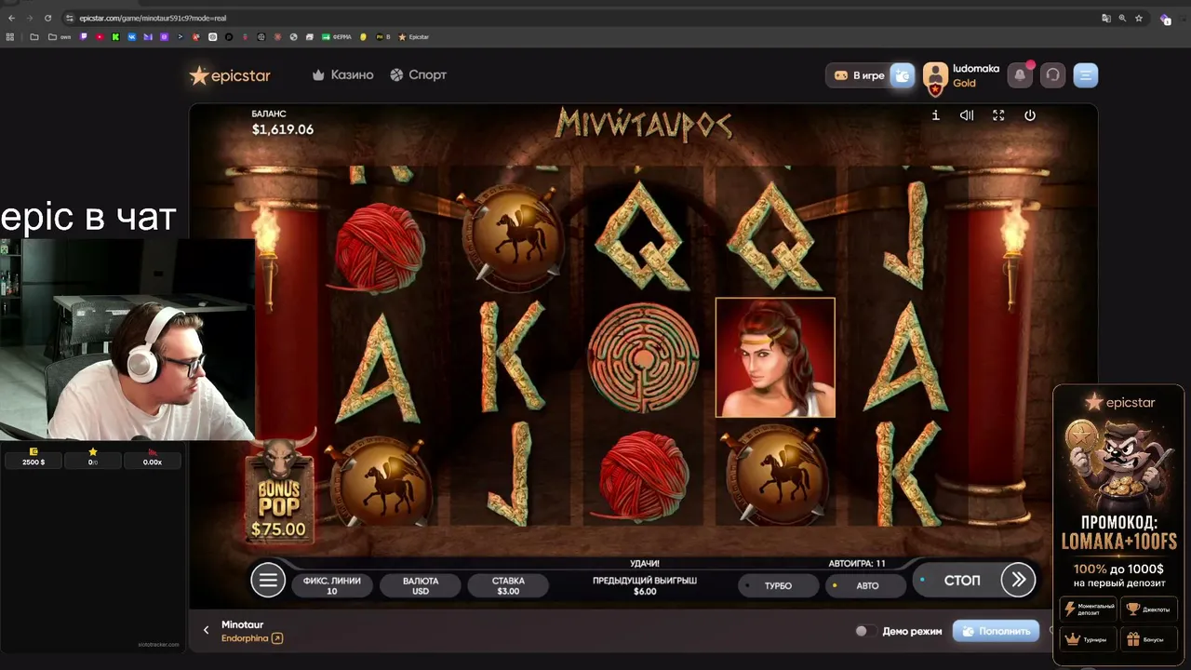
Task: Open the ВАЛЮТА currency selector
Action: (x=421, y=585)
